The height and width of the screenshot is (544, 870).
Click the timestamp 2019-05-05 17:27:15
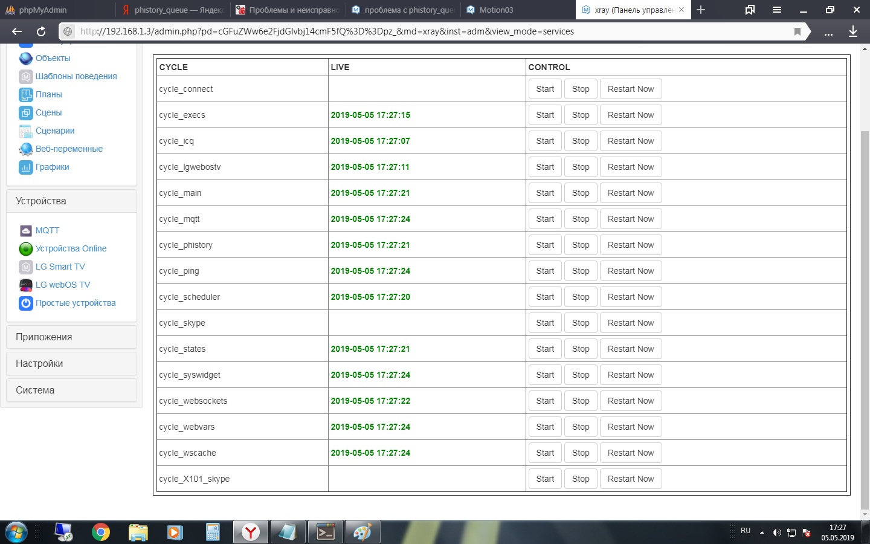coord(370,115)
